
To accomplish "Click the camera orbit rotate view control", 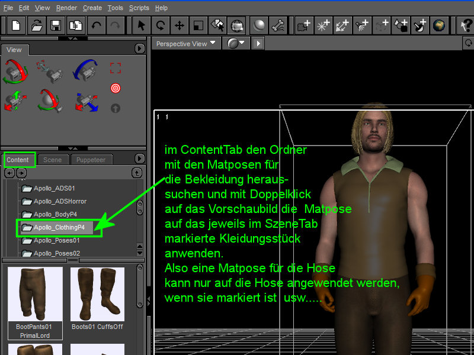I will pos(15,71).
